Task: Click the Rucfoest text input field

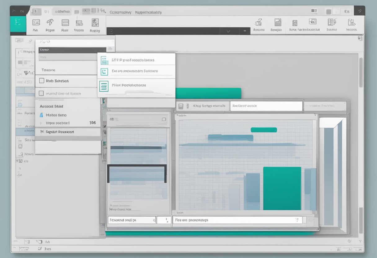Action: (x=266, y=106)
